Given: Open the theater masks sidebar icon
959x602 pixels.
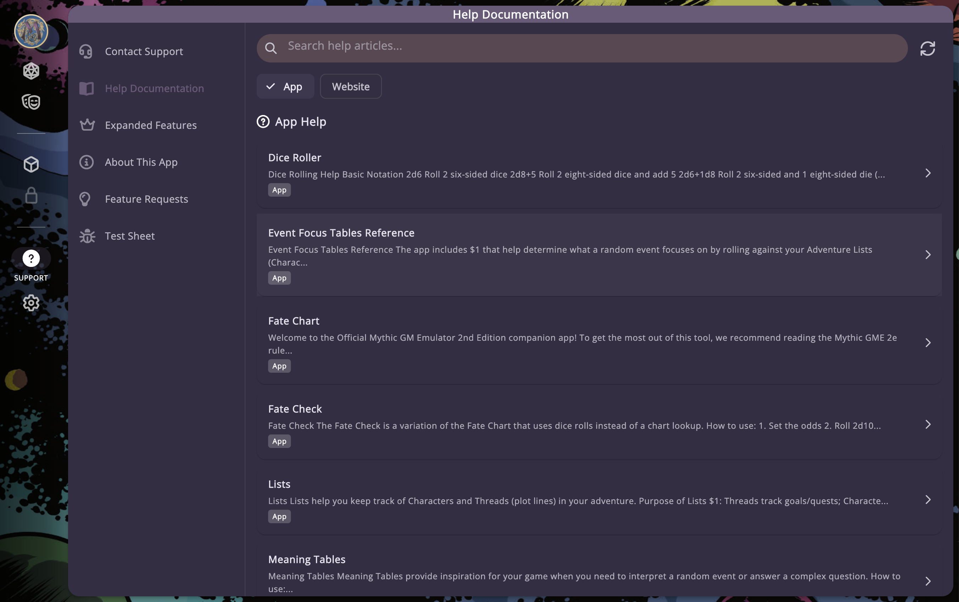Looking at the screenshot, I should (x=31, y=102).
